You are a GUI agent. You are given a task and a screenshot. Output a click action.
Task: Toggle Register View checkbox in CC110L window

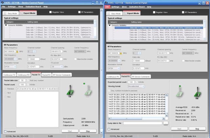click(51, 12)
